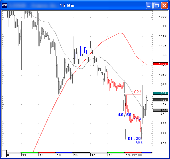
Task: Click date 13 on time axis
Action: (59, 155)
